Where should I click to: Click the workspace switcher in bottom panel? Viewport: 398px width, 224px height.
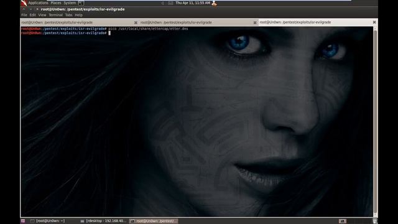coord(343,221)
